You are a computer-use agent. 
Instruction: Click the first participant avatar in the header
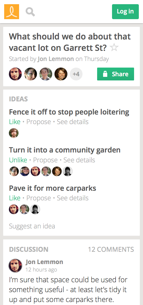point(15,74)
